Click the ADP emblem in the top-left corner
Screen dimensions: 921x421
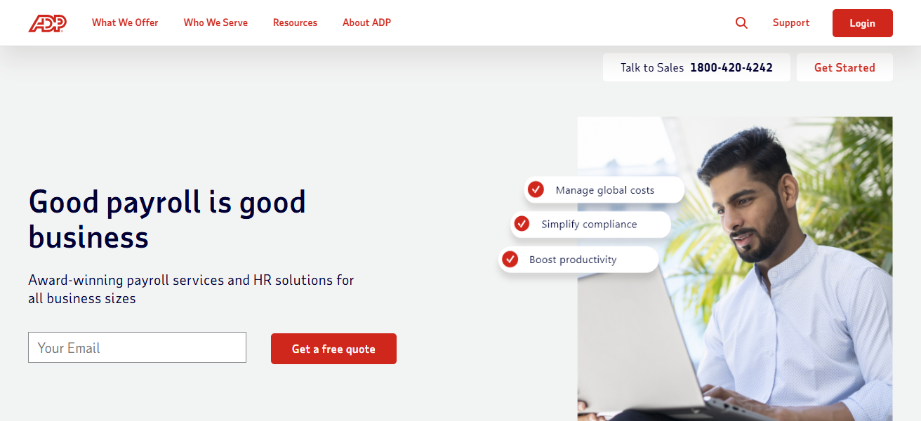46,22
